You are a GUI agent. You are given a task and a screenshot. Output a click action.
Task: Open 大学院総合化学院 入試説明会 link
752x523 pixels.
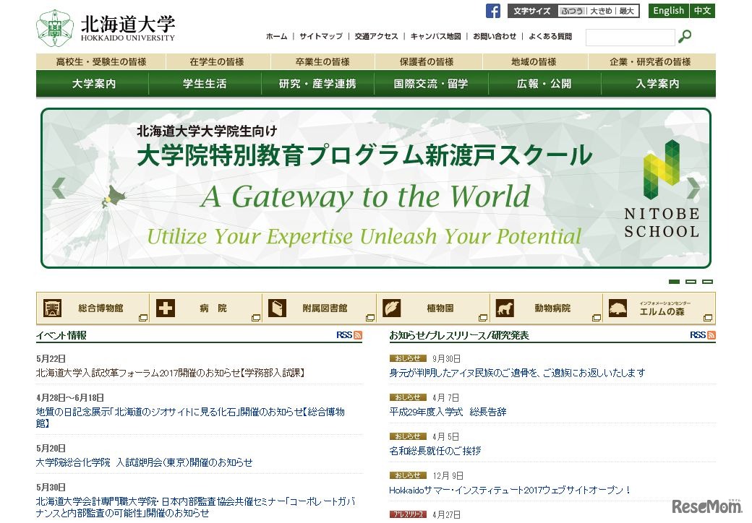click(x=145, y=462)
